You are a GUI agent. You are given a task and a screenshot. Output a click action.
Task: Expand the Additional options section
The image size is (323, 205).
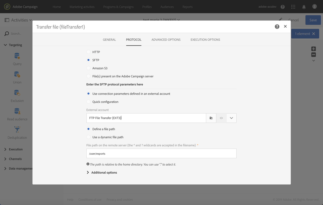tap(102, 172)
